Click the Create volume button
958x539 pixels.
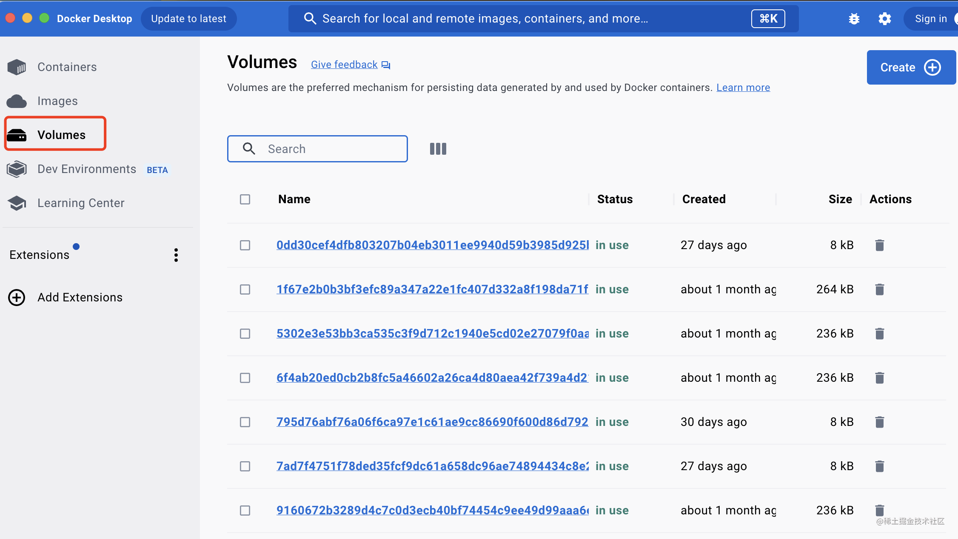click(910, 68)
